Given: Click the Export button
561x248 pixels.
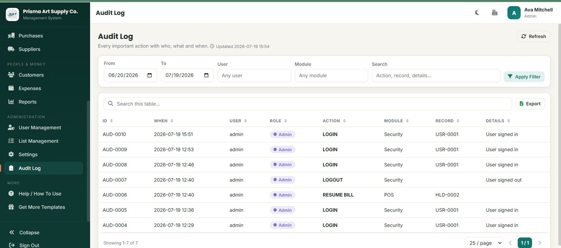Looking at the screenshot, I should coord(530,104).
